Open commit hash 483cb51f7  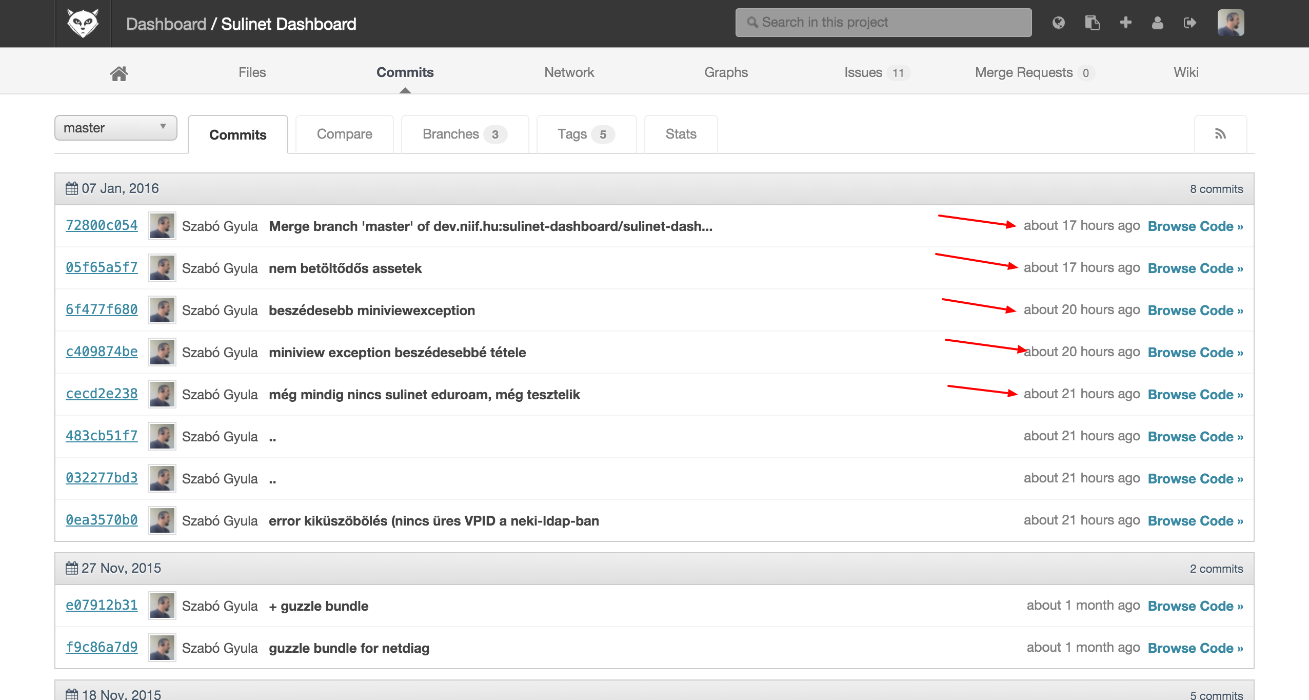102,436
